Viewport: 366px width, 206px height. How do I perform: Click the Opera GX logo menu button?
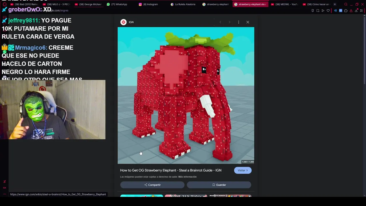pyautogui.click(x=5, y=4)
